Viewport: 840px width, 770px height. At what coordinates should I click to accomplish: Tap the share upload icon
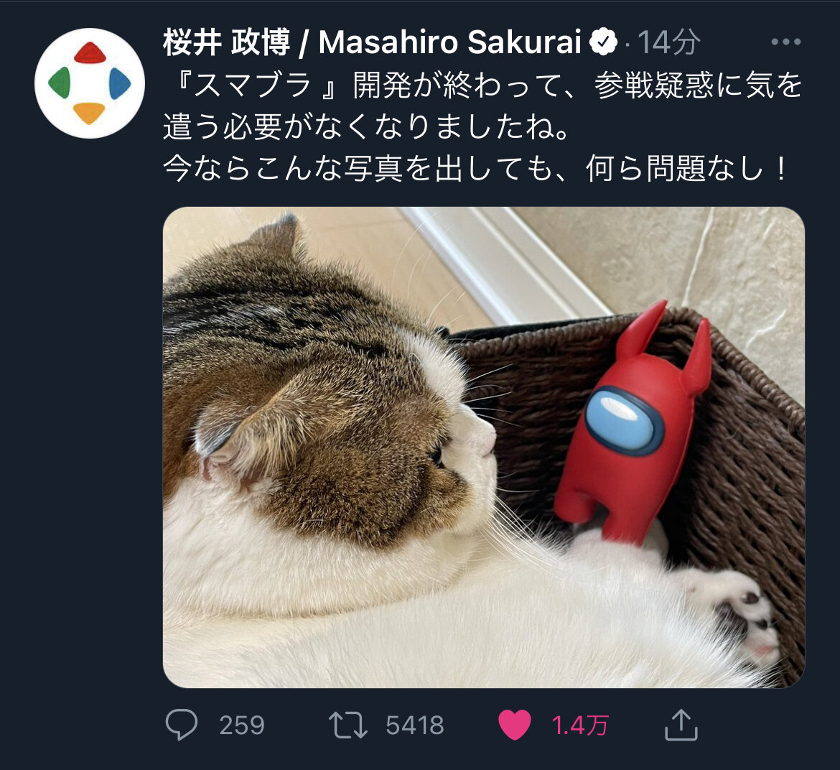pyautogui.click(x=681, y=725)
